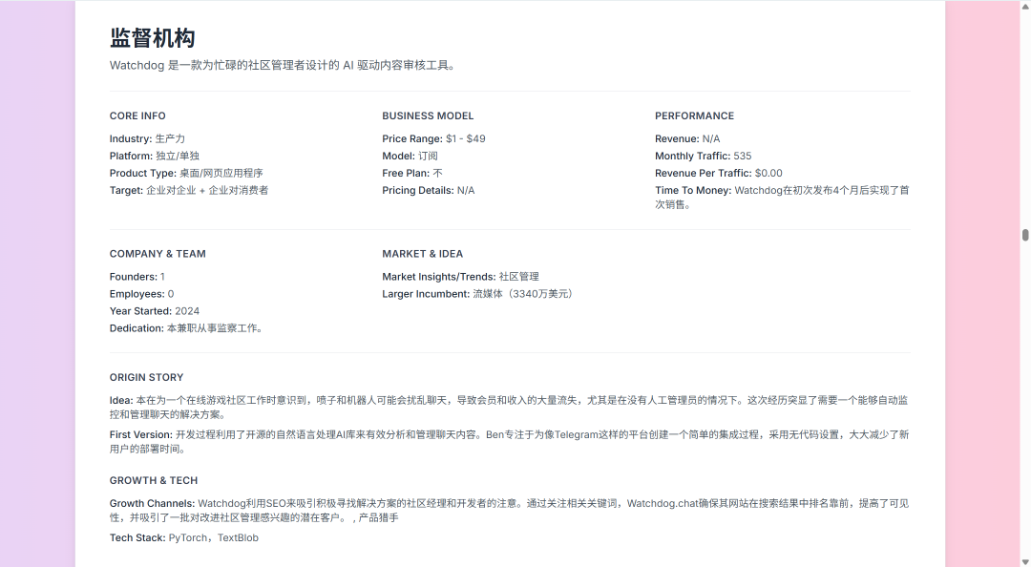The height and width of the screenshot is (567, 1031).
Task: Click the Larger Incumbent row
Action: coord(479,294)
